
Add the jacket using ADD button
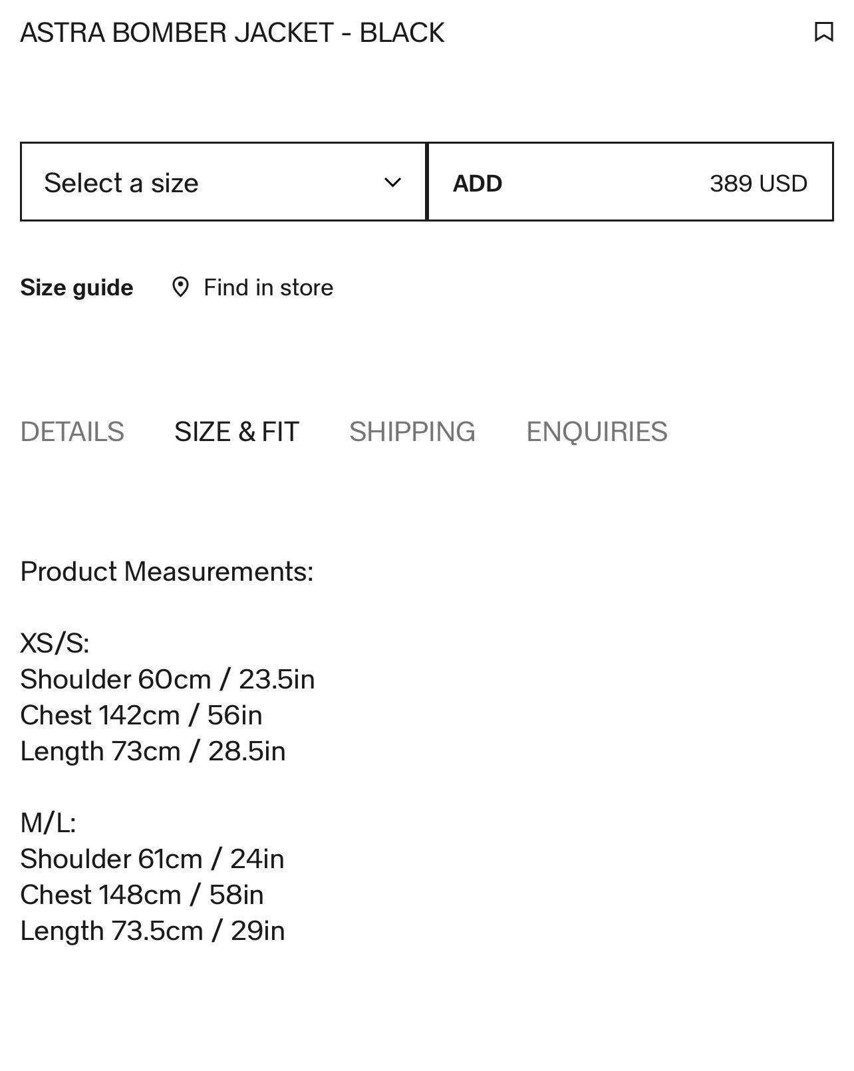[x=631, y=182]
